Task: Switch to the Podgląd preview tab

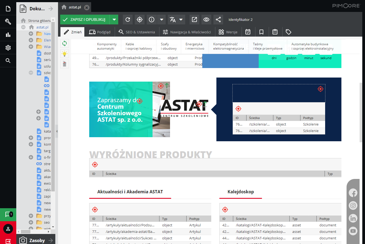Action: click(x=100, y=32)
